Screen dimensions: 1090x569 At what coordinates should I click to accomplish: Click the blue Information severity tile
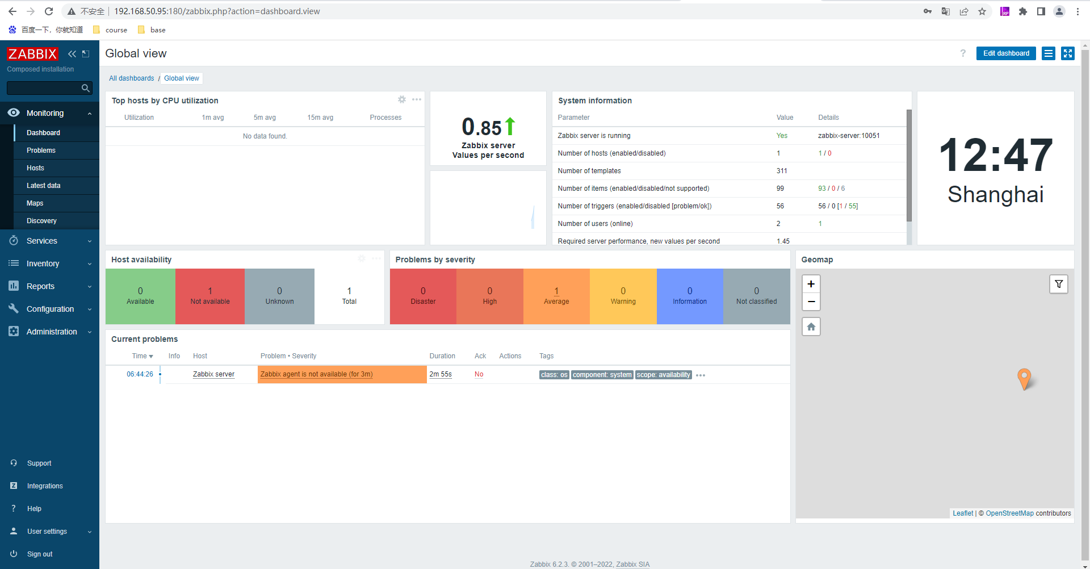[690, 296]
